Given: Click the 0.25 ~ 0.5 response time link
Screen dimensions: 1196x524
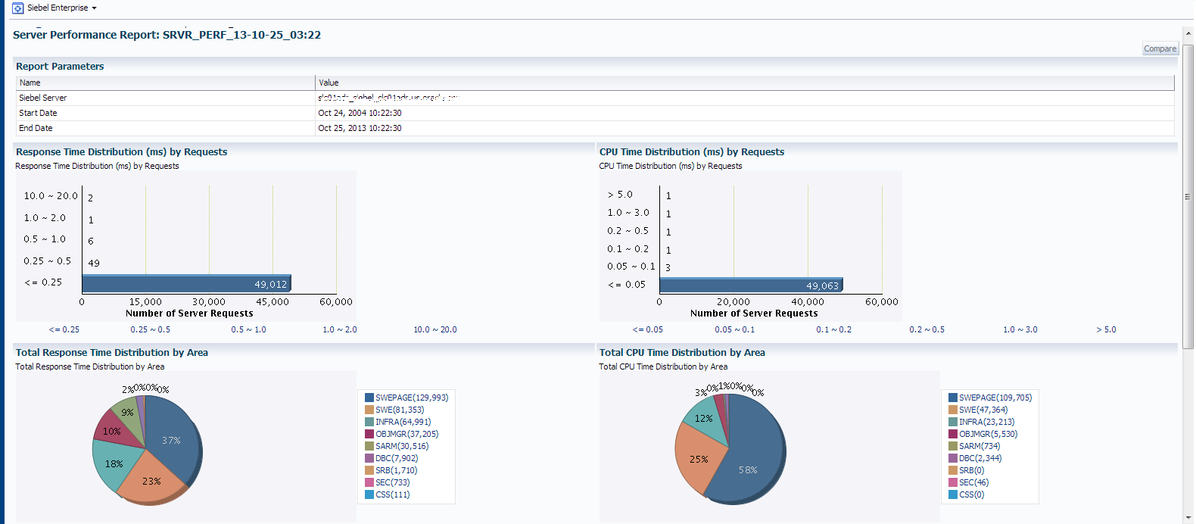Looking at the screenshot, I should (x=150, y=329).
